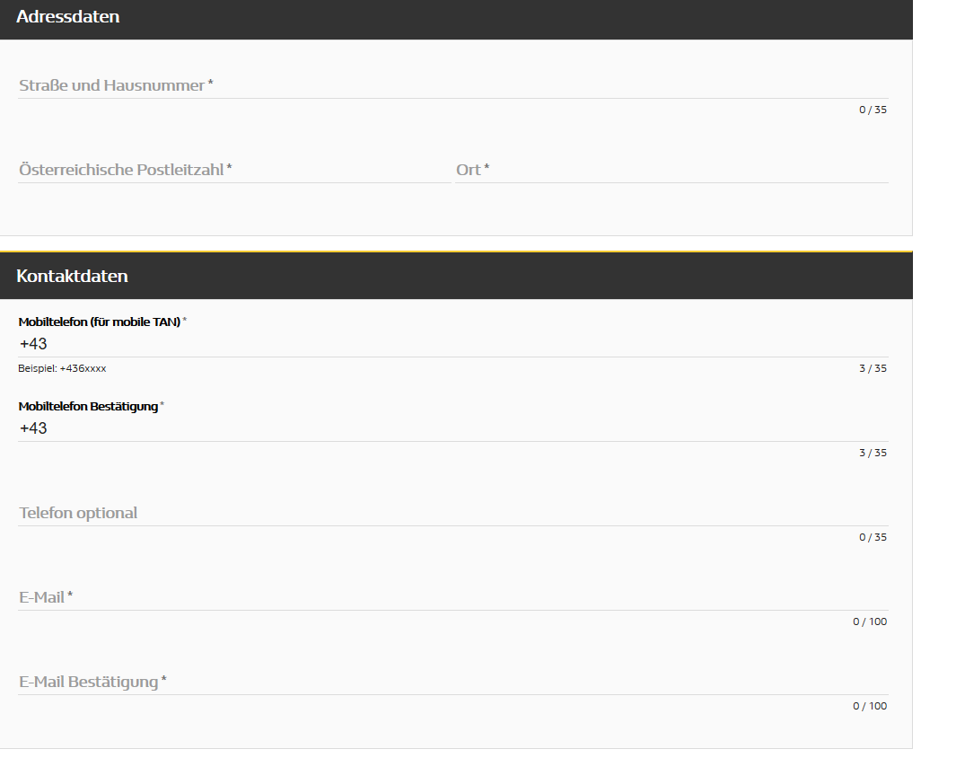This screenshot has height=758, width=956.
Task: Focus the Telefon optional field
Action: point(452,513)
